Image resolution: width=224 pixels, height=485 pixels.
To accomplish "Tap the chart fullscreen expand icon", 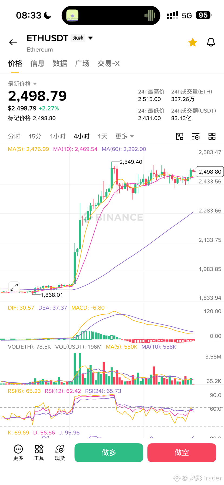I will 14,287.
